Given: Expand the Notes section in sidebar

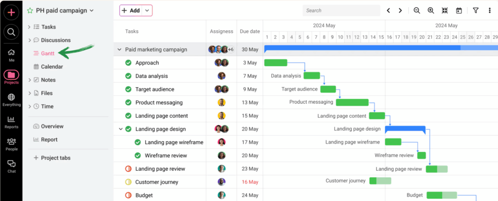Looking at the screenshot, I should pyautogui.click(x=29, y=80).
